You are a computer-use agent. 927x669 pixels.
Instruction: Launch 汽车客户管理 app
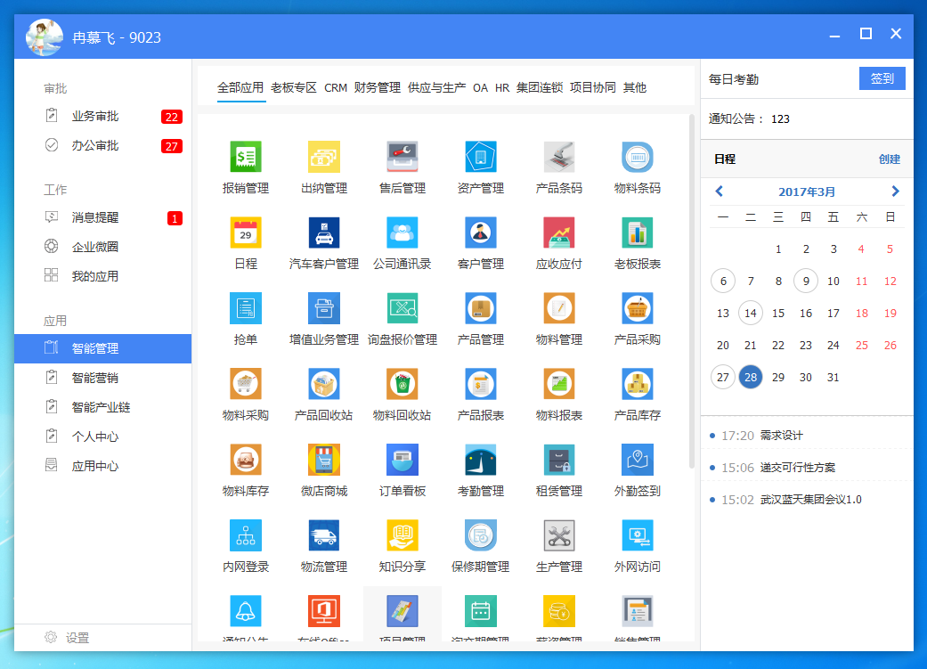point(324,233)
